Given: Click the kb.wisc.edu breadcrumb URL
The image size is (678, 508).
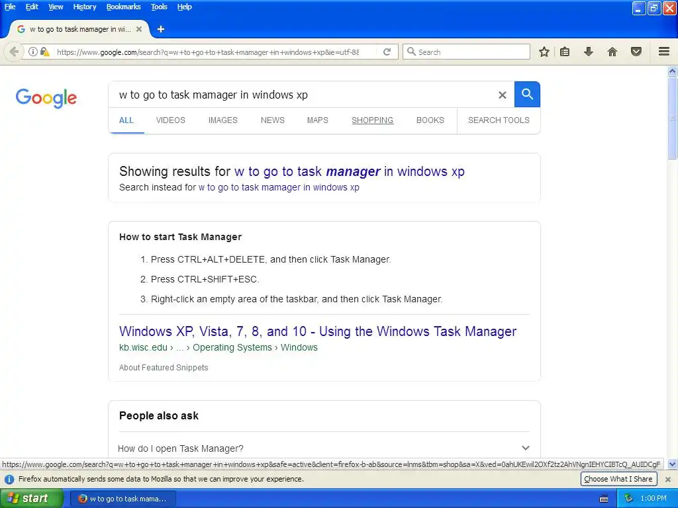Looking at the screenshot, I should point(218,348).
